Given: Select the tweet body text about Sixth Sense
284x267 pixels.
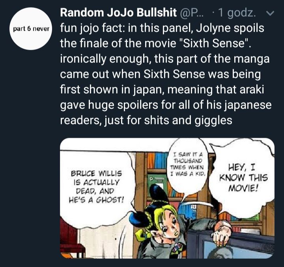Looking at the screenshot, I should point(166,74).
